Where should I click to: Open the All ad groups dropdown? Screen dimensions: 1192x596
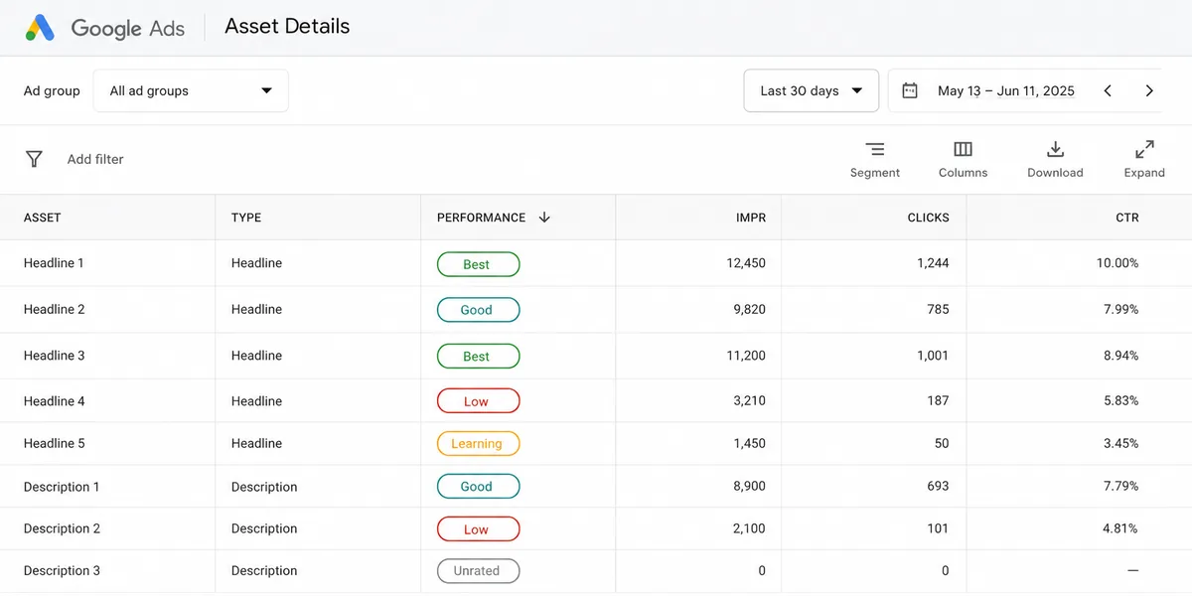[191, 90]
